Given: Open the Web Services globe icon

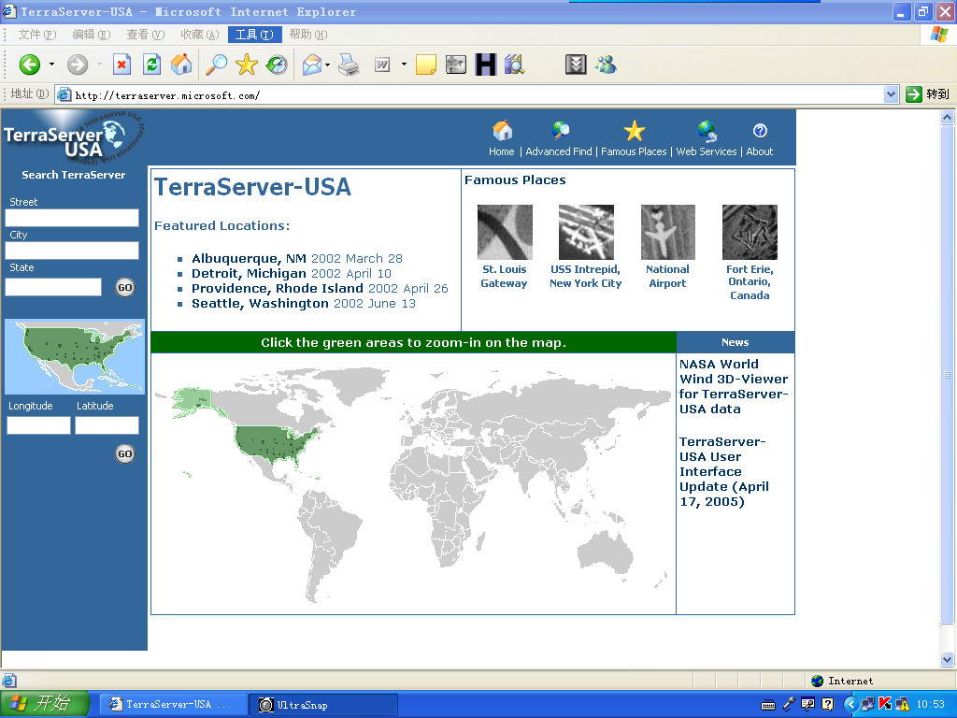Looking at the screenshot, I should 707,131.
